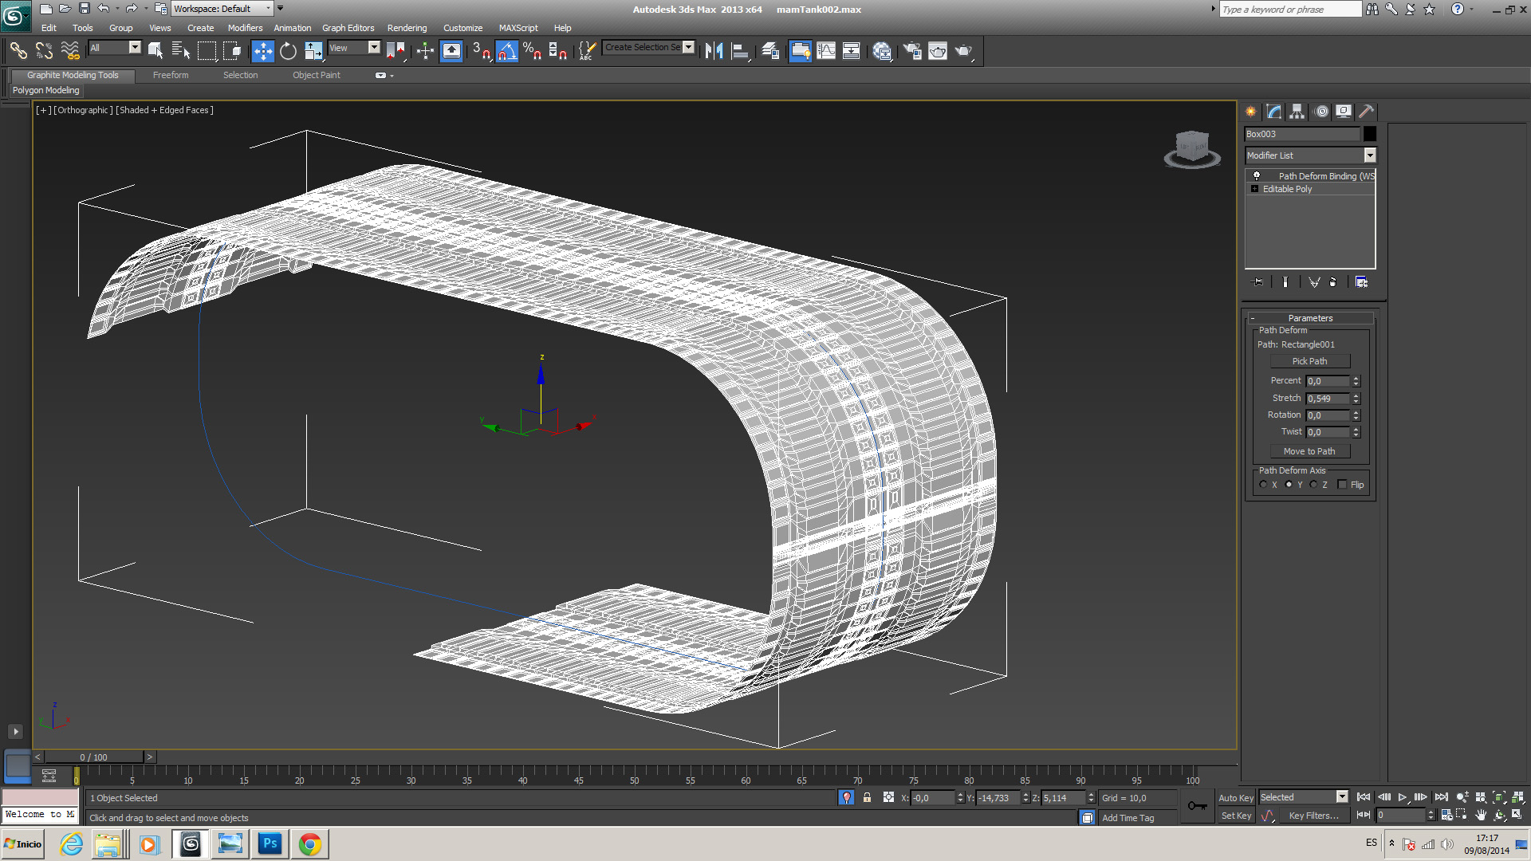
Task: Click the black object color swatch
Action: coord(1369,134)
